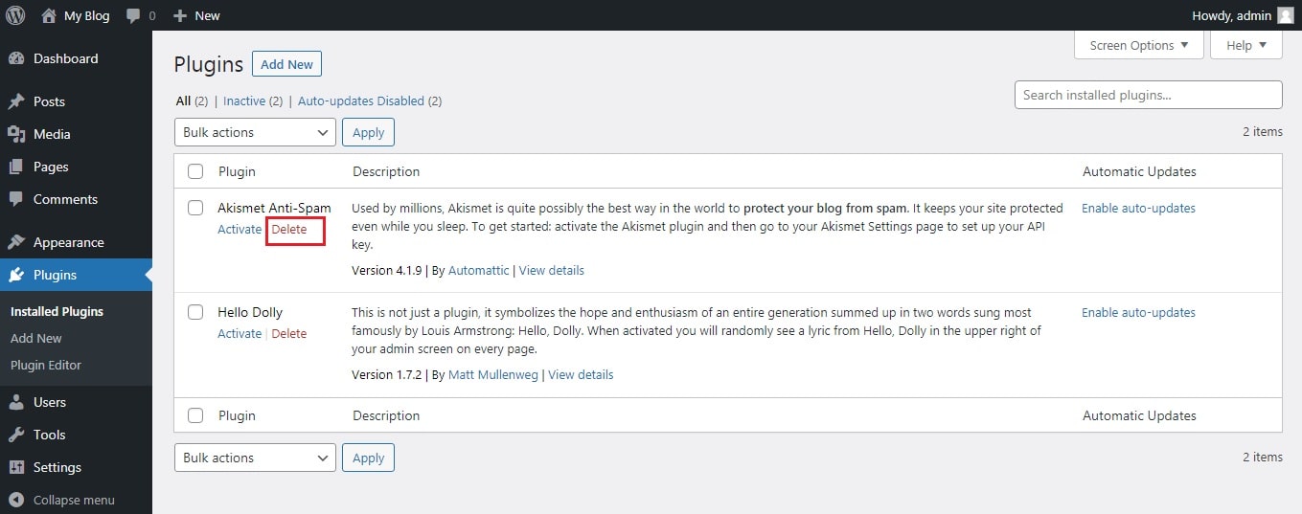Viewport: 1302px width, 514px height.
Task: Open Dashboard via its gauge icon
Action: pos(16,58)
